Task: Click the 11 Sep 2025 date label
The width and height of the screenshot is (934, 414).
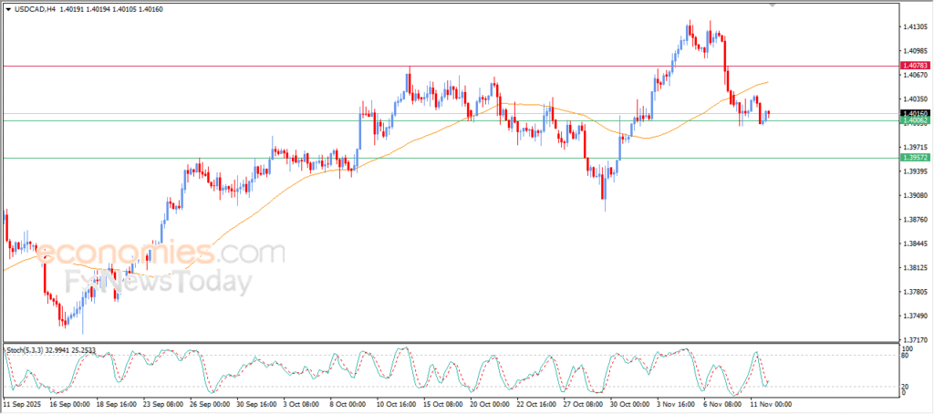Action: tap(22, 404)
